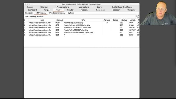Select the Learn tab

pos(99,7)
